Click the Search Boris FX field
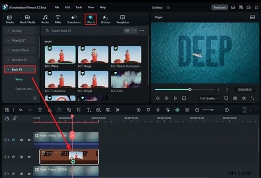Viewport: 261px width, 178px height. coord(83,31)
